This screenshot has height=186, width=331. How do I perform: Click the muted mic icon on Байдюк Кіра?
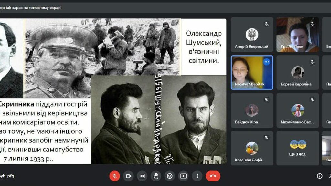point(267,99)
